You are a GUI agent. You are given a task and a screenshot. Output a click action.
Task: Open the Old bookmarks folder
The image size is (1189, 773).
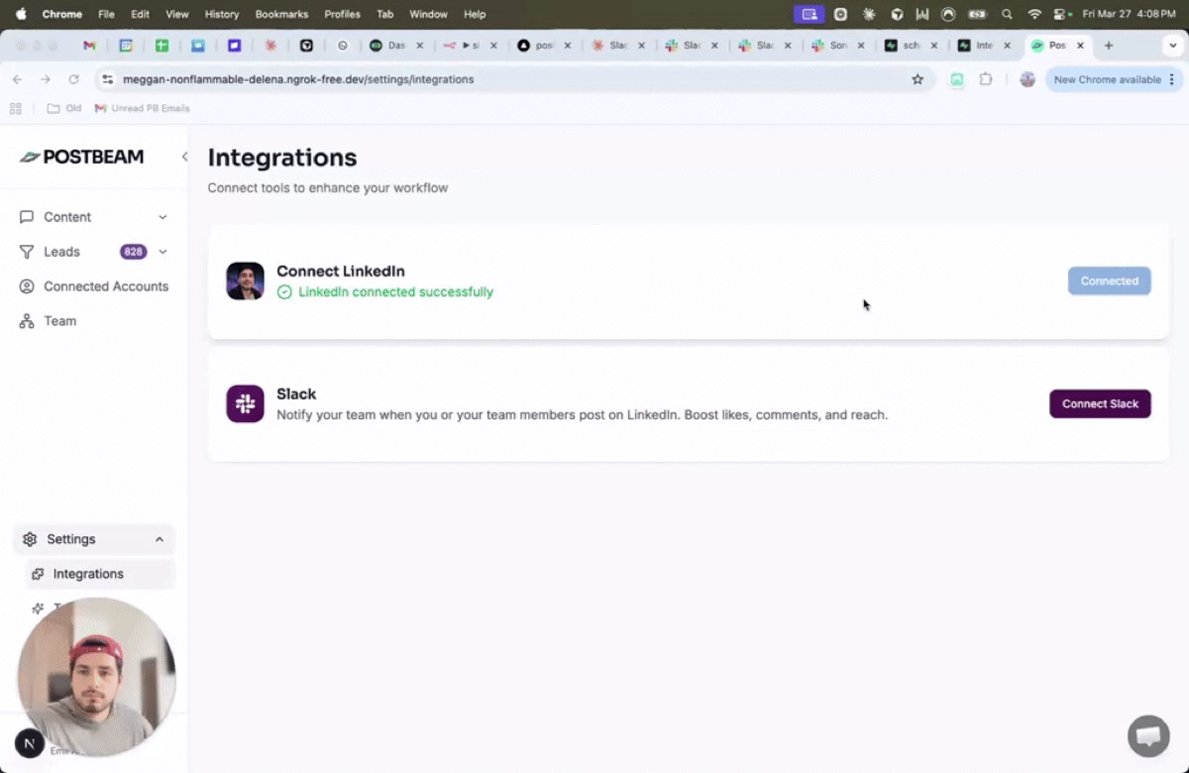point(64,108)
